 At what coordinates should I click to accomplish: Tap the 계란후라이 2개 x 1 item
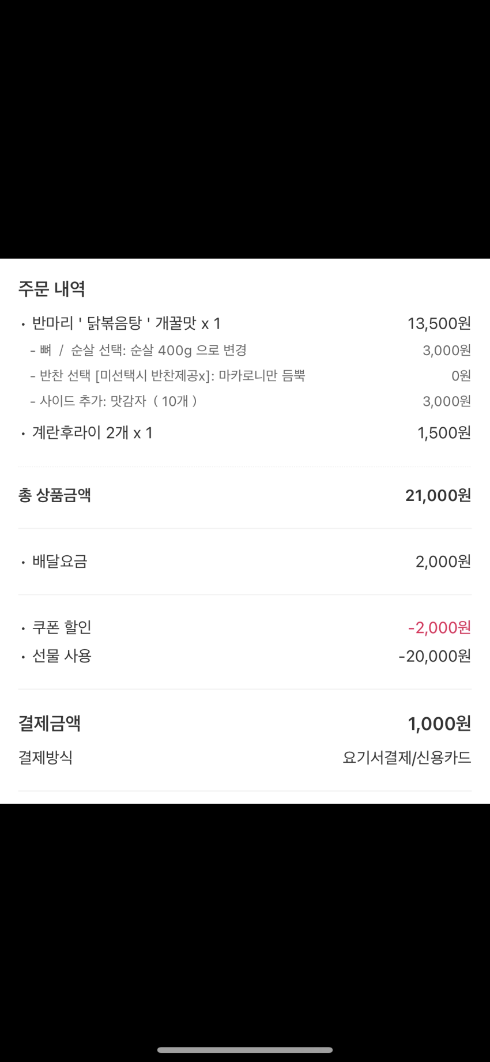pos(92,433)
